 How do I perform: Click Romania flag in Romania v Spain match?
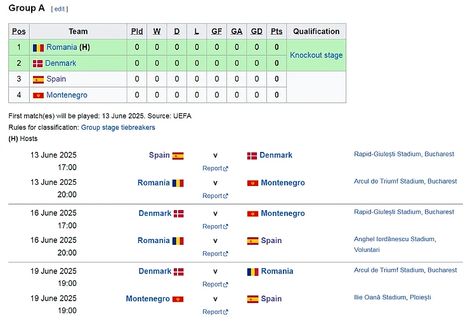[x=178, y=240]
